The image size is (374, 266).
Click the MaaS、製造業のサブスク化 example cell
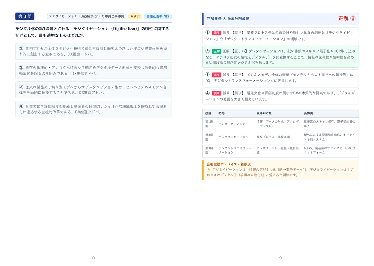[x=330, y=150]
